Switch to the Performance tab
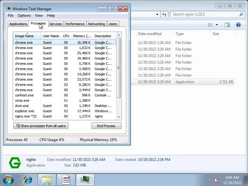248x186 pixels. click(x=75, y=24)
